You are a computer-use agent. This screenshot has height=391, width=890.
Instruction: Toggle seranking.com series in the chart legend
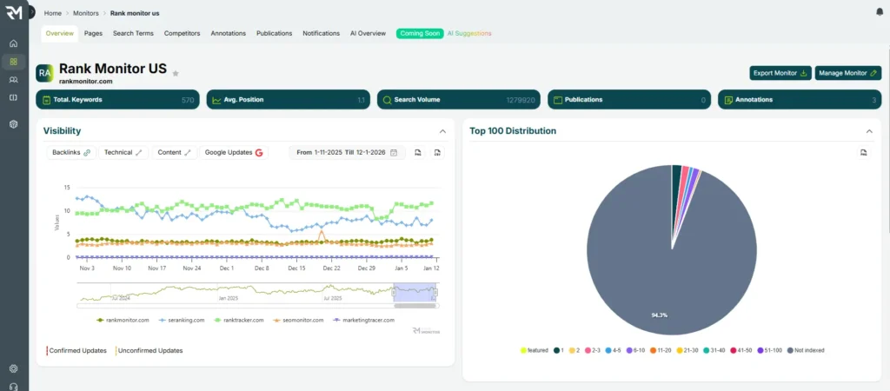click(182, 320)
